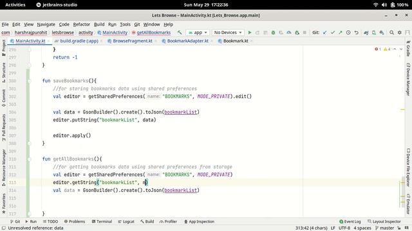This screenshot has width=412, height=231.
Task: Click the 313:42 cursor position indicator
Action: point(312,228)
